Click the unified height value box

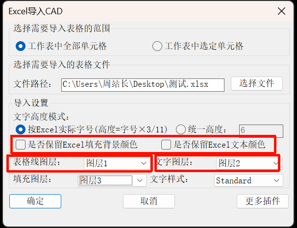261,131
